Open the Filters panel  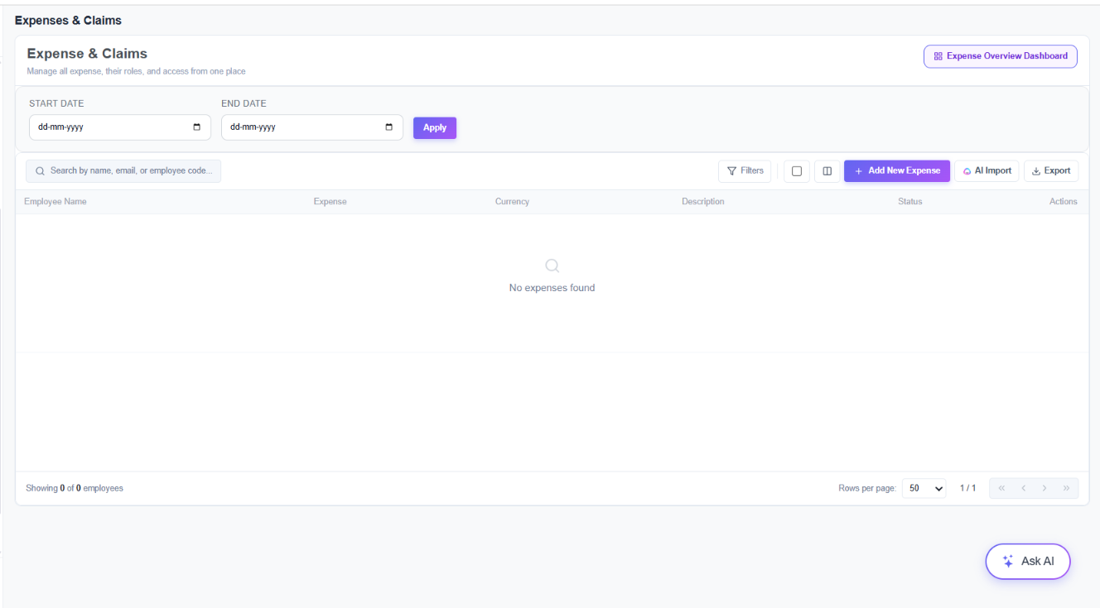(x=745, y=171)
